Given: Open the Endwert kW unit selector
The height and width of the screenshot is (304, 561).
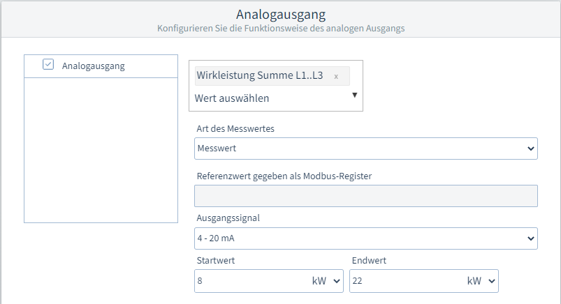Looking at the screenshot, I should (481, 281).
